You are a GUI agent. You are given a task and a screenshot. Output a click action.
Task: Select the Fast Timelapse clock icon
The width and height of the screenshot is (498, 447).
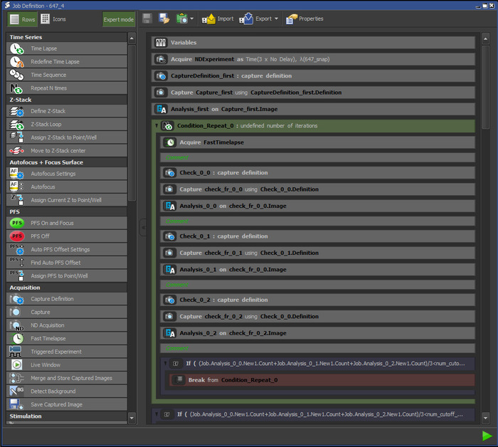click(x=17, y=339)
